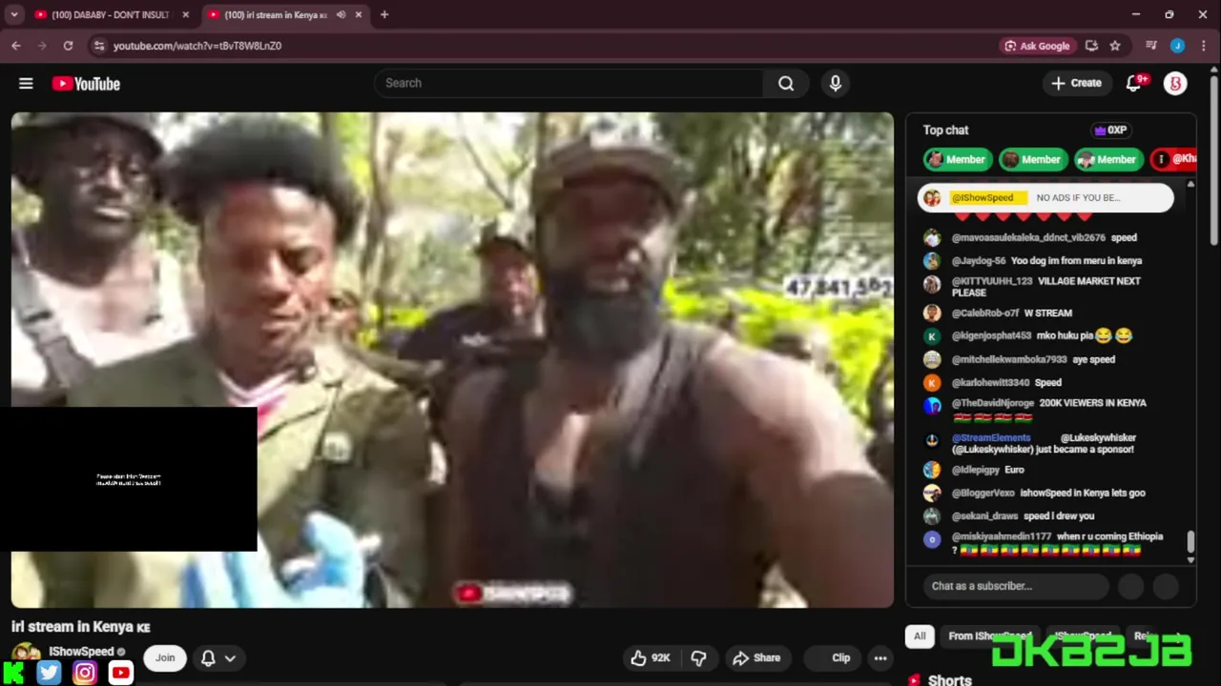Image resolution: width=1221 pixels, height=686 pixels.
Task: Close the irl stream in Kenya tab
Action: [359, 14]
